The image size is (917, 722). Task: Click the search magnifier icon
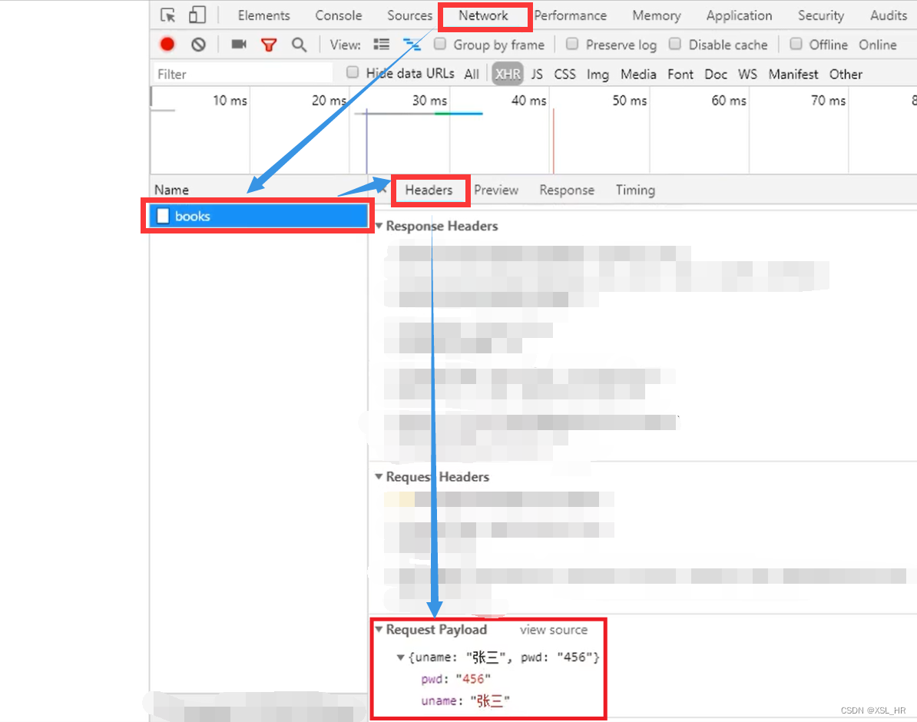pos(300,45)
